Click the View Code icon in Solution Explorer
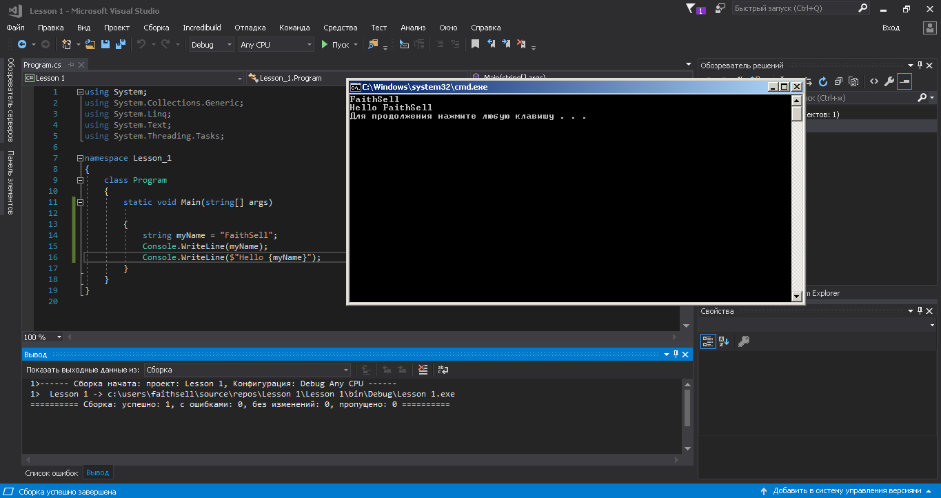This screenshot has width=941, height=498. 873,81
